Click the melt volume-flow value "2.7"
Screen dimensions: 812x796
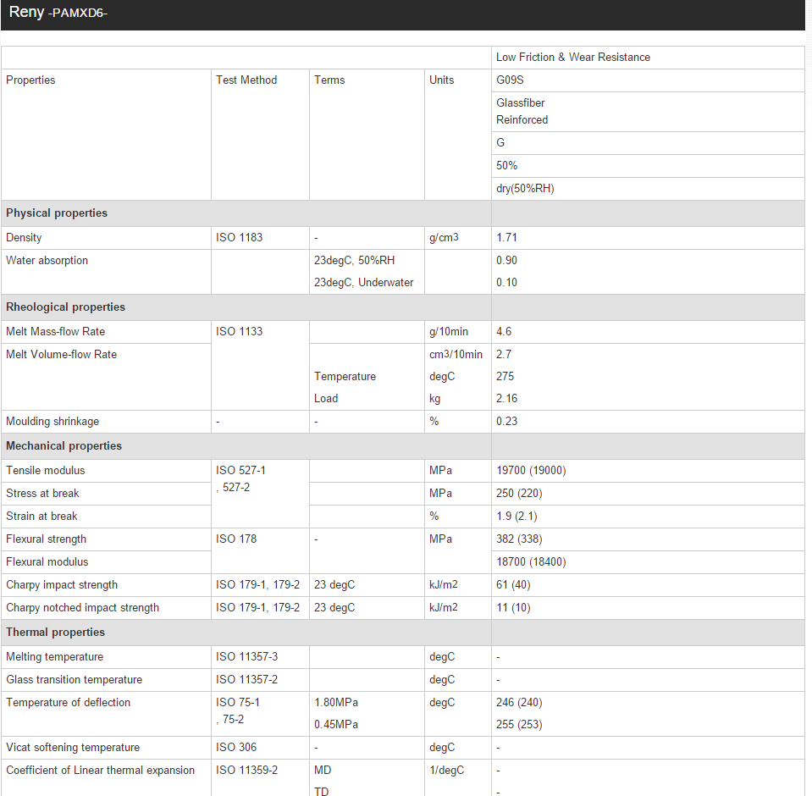point(504,354)
